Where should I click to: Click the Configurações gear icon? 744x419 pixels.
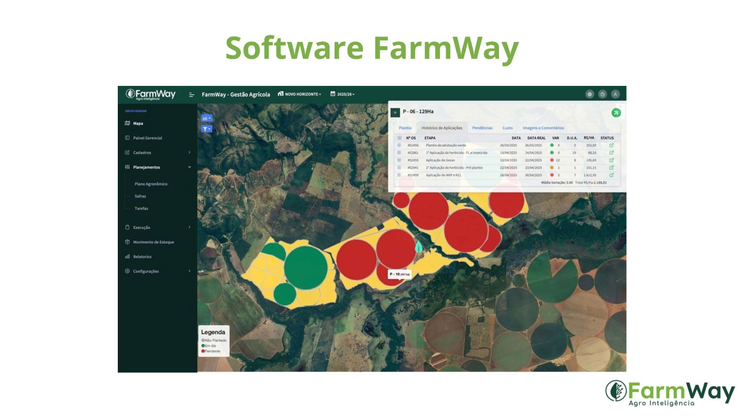[127, 271]
